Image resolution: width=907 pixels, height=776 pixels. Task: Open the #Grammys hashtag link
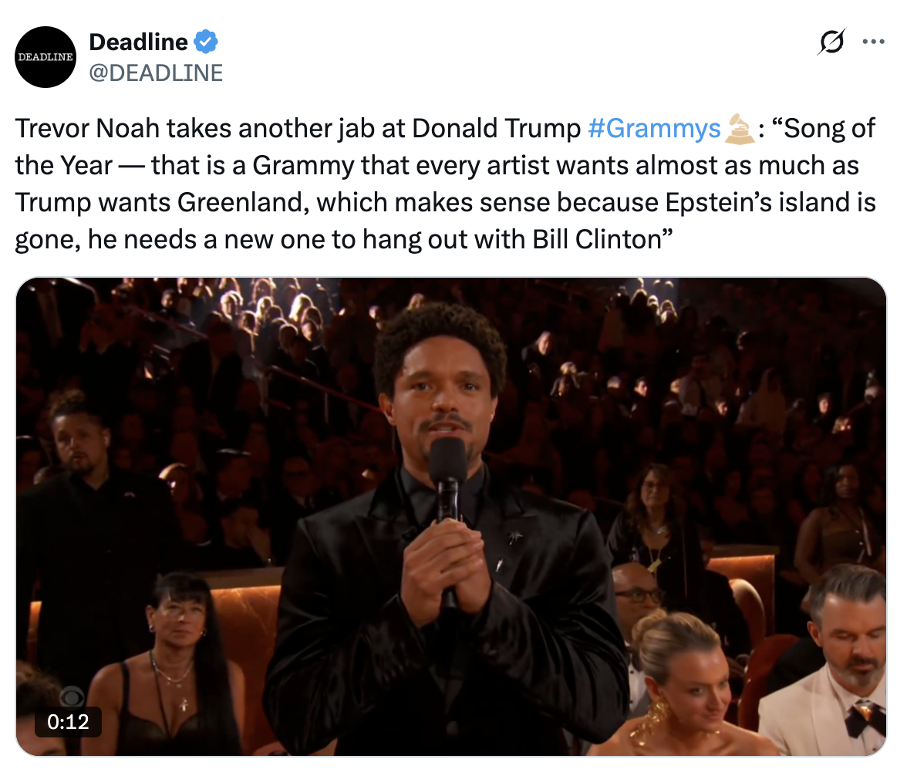[x=653, y=129]
